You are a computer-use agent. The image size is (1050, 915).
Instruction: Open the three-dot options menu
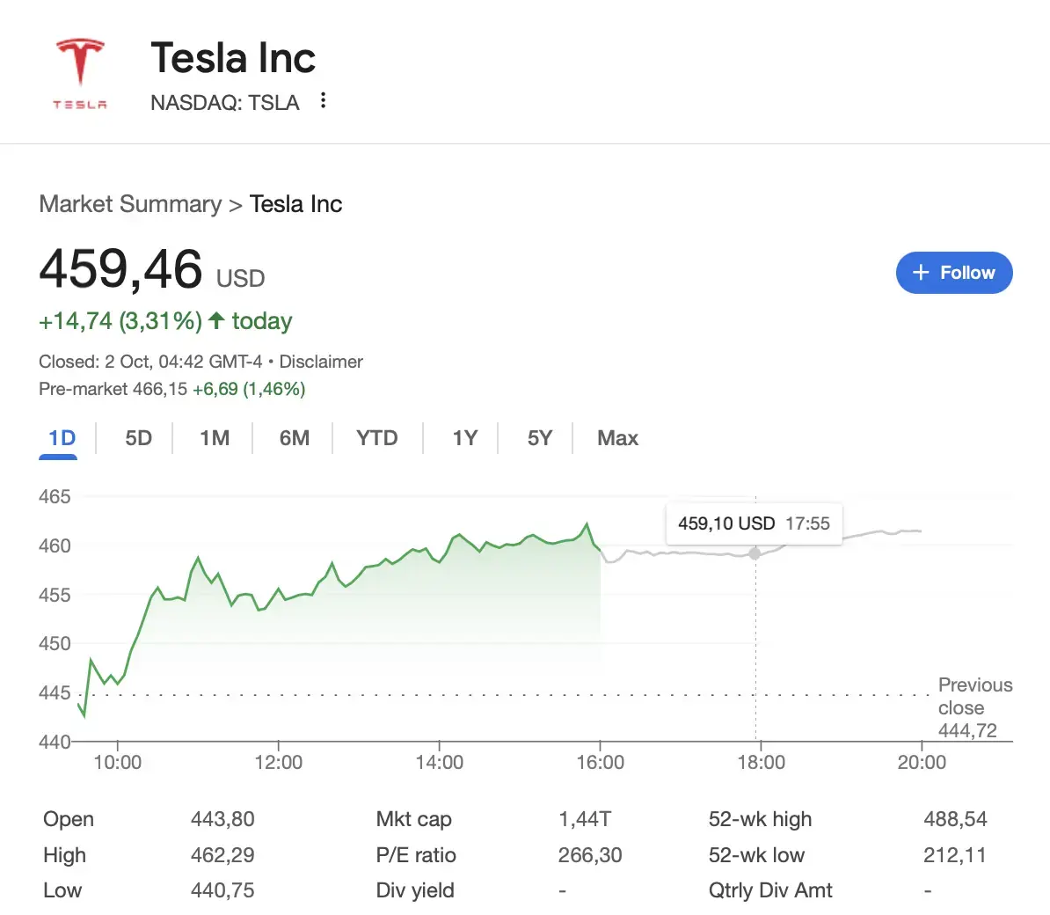coord(323,100)
